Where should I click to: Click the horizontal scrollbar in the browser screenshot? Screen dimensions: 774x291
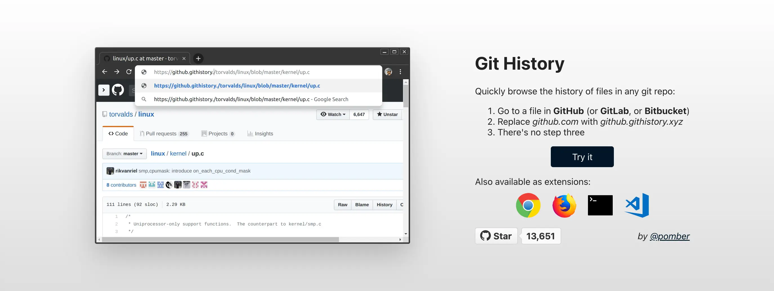(220, 239)
